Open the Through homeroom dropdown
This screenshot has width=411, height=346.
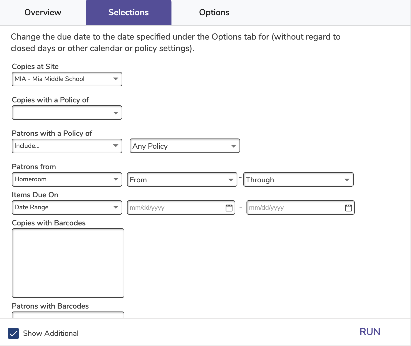pos(298,180)
